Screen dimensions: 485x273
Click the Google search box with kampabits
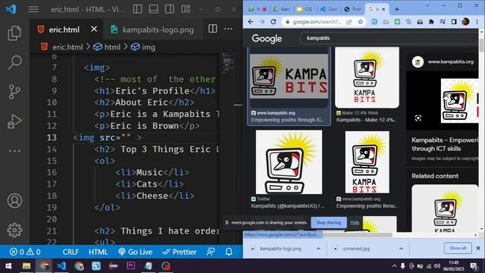(x=389, y=38)
